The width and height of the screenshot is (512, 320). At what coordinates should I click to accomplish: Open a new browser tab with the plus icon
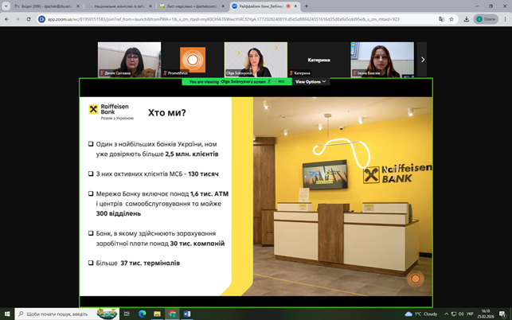pos(307,6)
